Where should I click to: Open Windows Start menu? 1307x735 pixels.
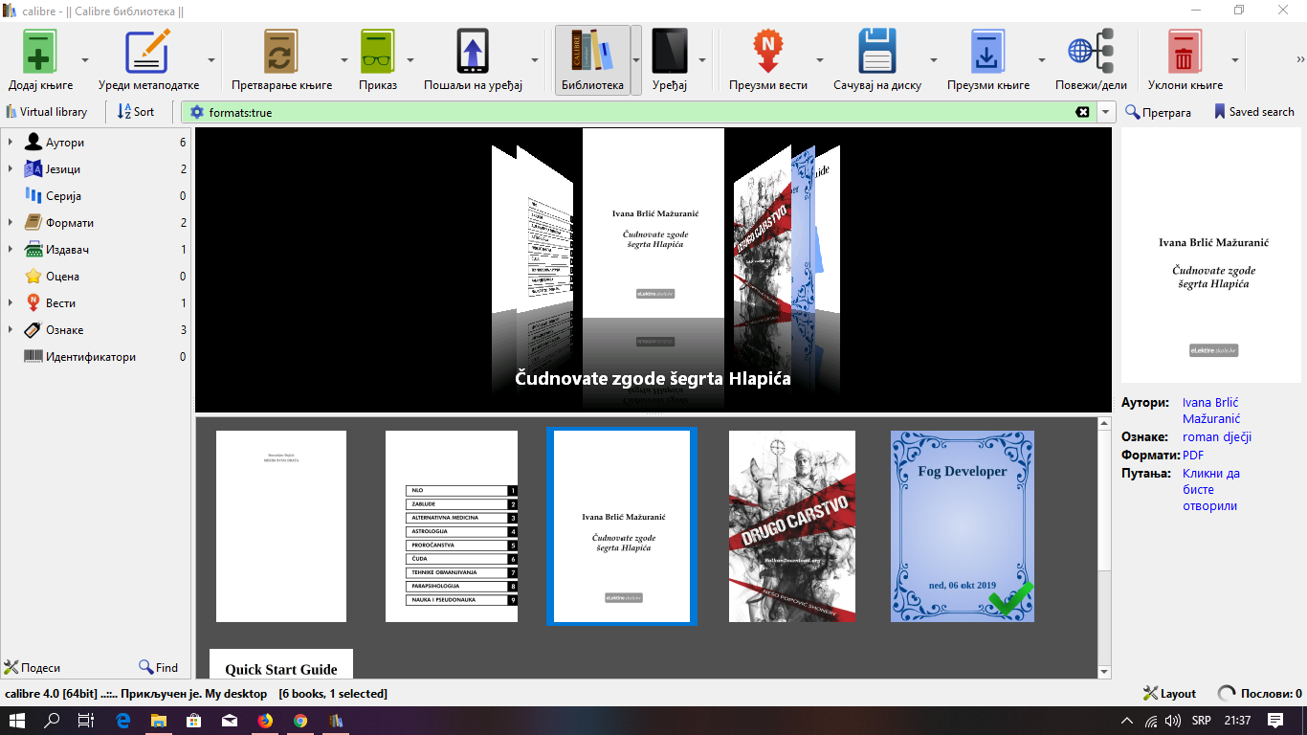click(x=18, y=721)
